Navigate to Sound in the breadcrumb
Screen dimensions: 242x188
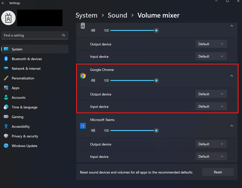117,15
